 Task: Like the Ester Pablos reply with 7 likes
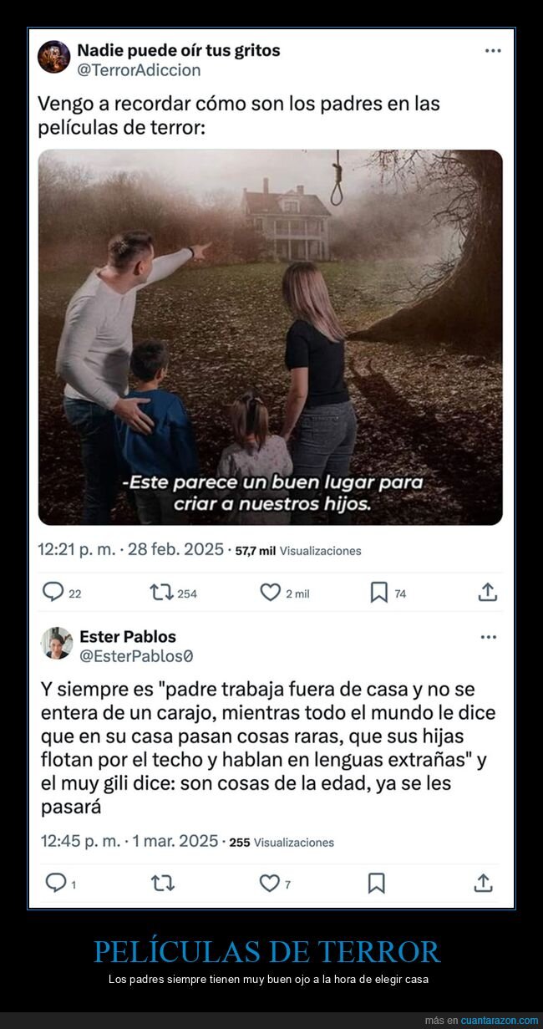coord(269,883)
